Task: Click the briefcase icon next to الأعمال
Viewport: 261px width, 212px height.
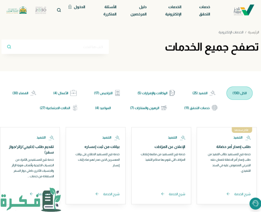Action: 73,93
